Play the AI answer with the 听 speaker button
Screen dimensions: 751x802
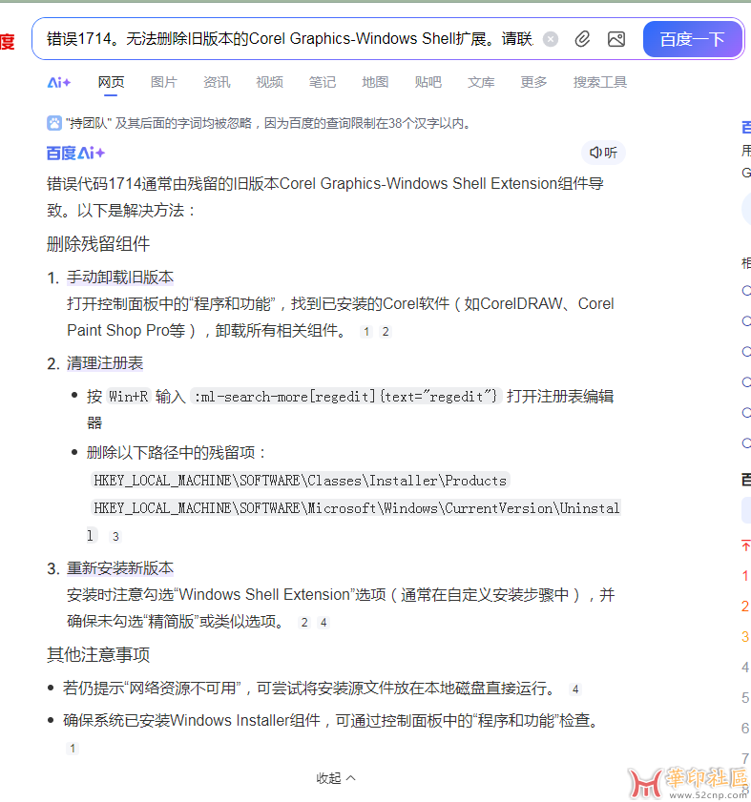pyautogui.click(x=603, y=153)
